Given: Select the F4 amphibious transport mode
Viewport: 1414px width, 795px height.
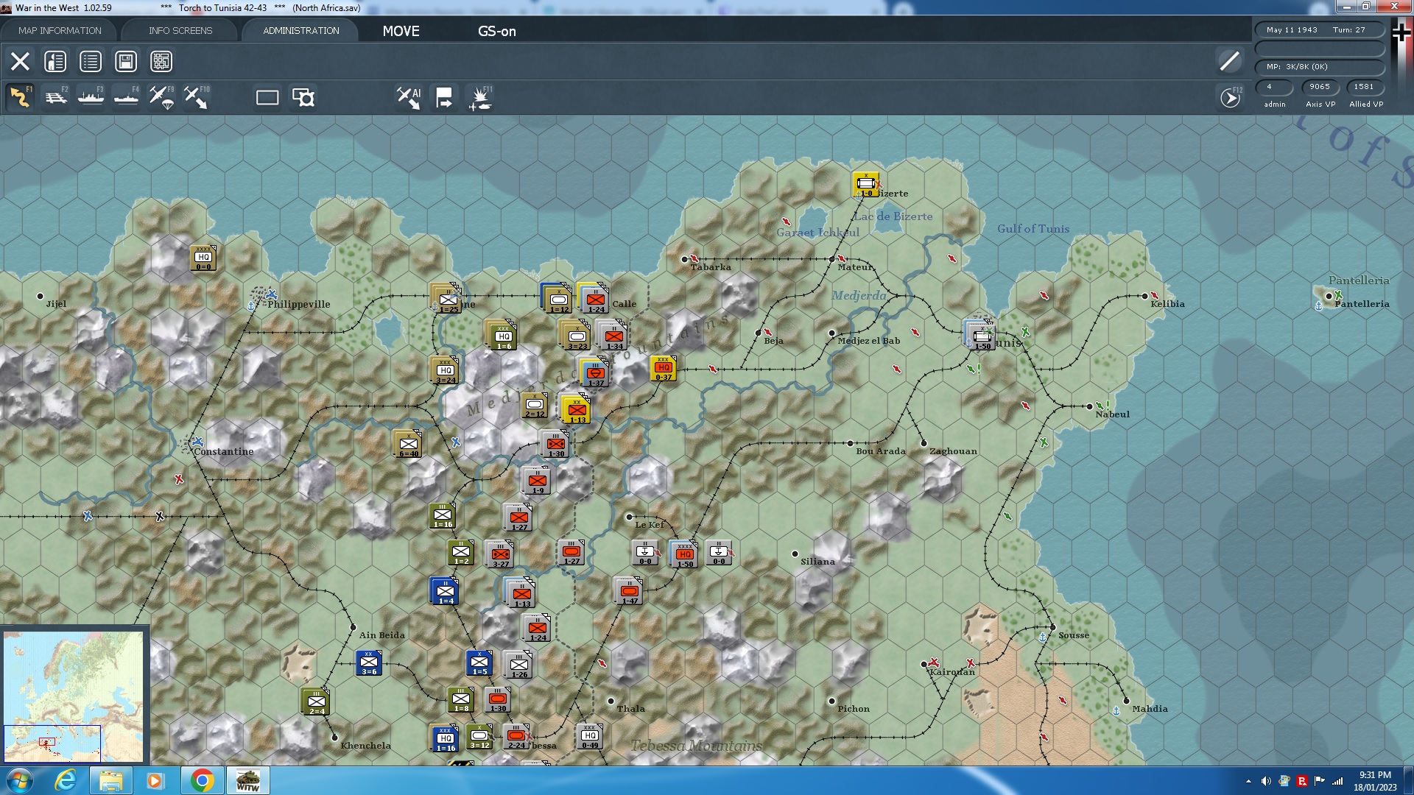Looking at the screenshot, I should click(126, 97).
